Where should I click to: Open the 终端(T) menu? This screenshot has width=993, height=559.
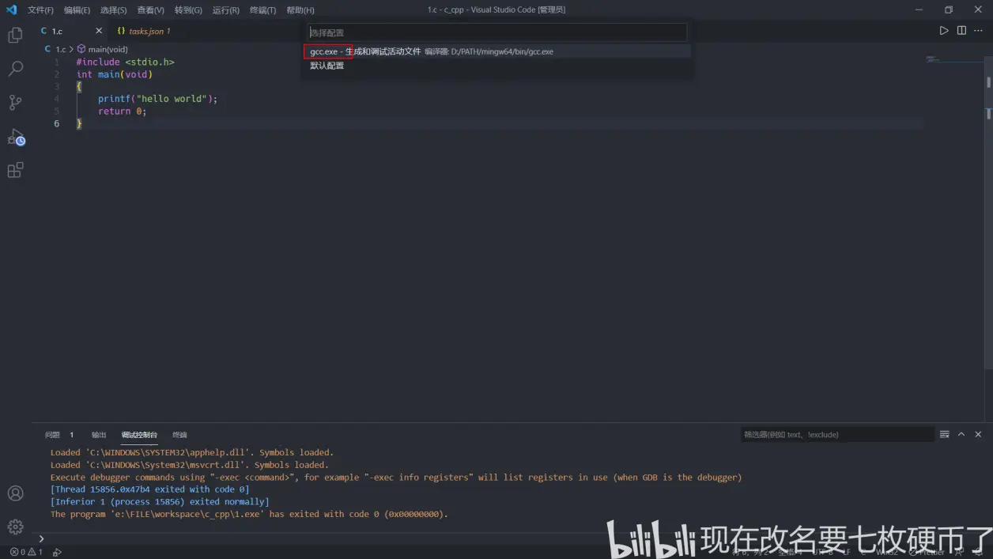[x=262, y=9]
